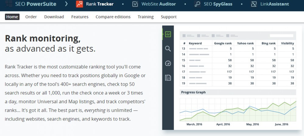Open the Download page
This screenshot has width=304, height=136.
coord(54,17)
